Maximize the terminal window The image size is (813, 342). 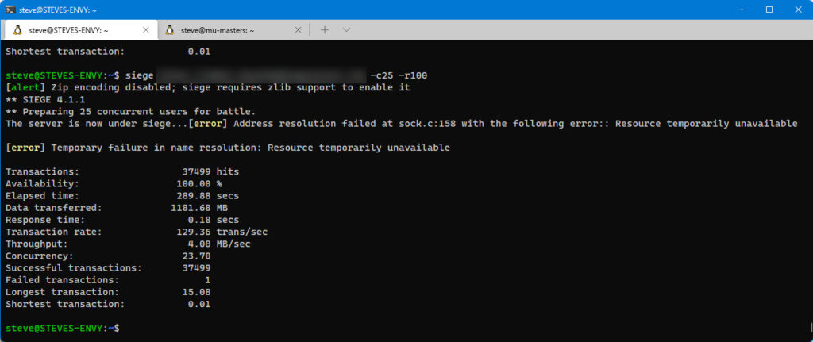coord(769,10)
